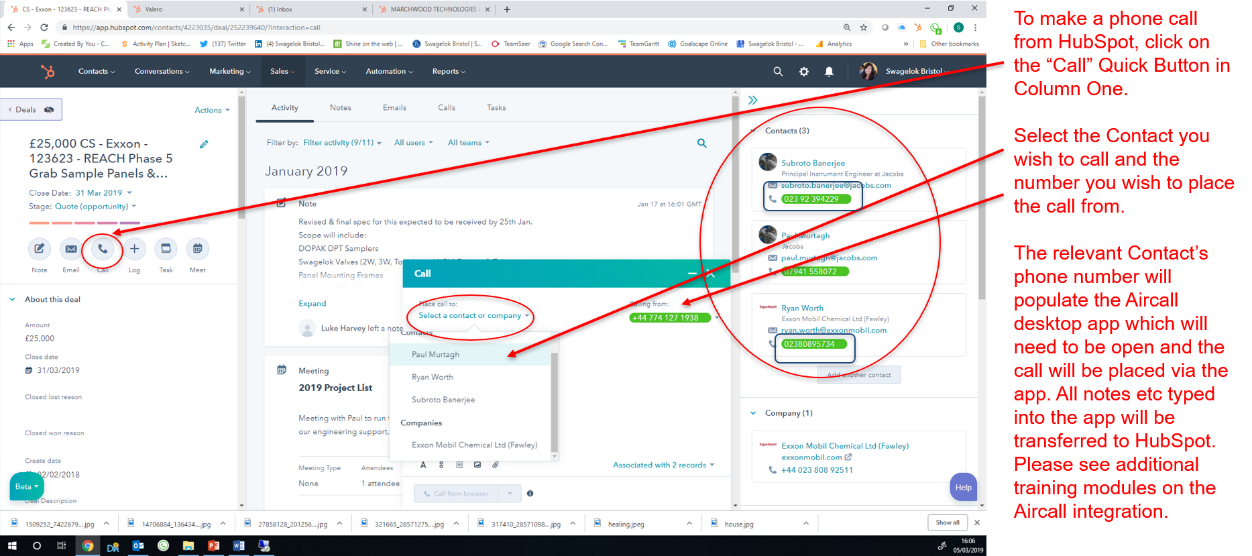Image resolution: width=1252 pixels, height=556 pixels.
Task: Click the HubSpot sprocket logo
Action: tap(48, 71)
